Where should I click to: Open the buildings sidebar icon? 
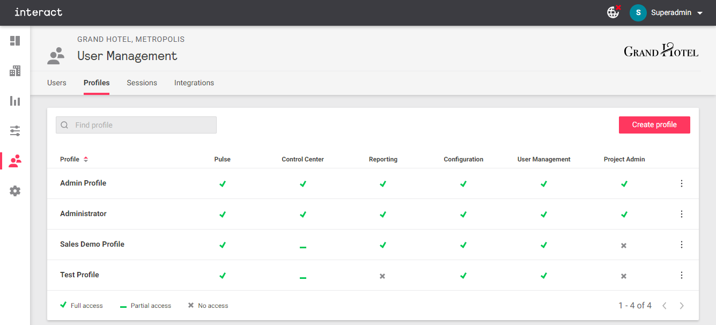[x=15, y=71]
